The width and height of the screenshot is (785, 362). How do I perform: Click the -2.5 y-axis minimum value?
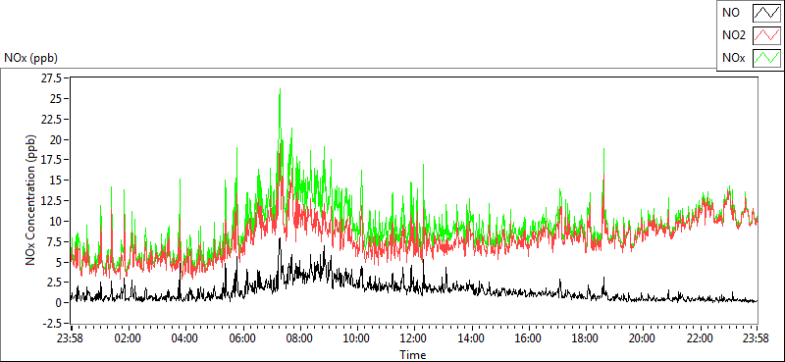click(52, 323)
